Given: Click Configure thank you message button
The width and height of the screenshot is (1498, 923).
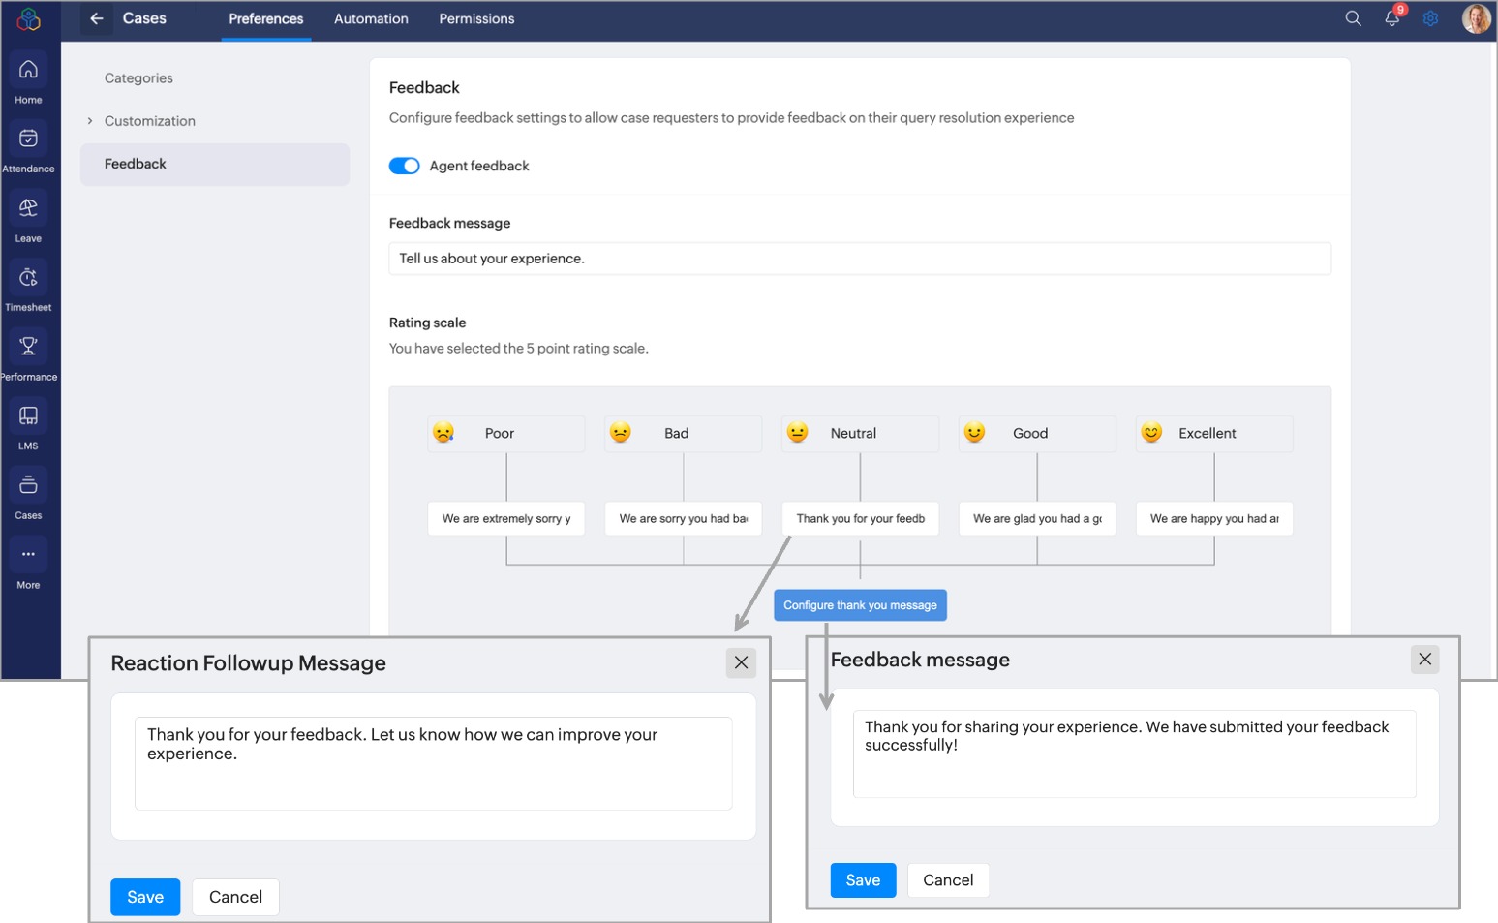Looking at the screenshot, I should click(860, 605).
